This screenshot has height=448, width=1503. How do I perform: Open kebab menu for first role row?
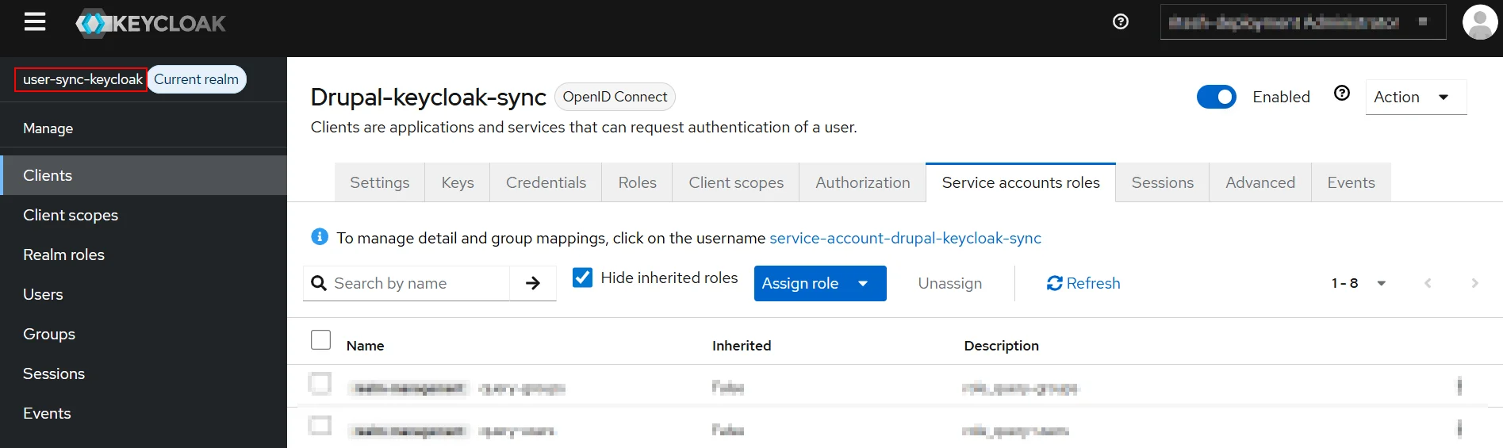point(1459,386)
